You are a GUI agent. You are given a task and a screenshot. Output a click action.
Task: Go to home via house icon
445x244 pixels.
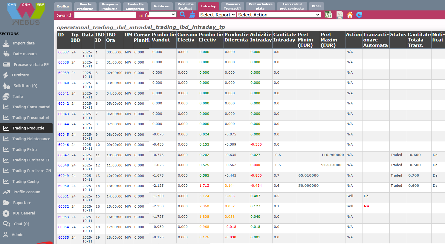click(x=350, y=15)
